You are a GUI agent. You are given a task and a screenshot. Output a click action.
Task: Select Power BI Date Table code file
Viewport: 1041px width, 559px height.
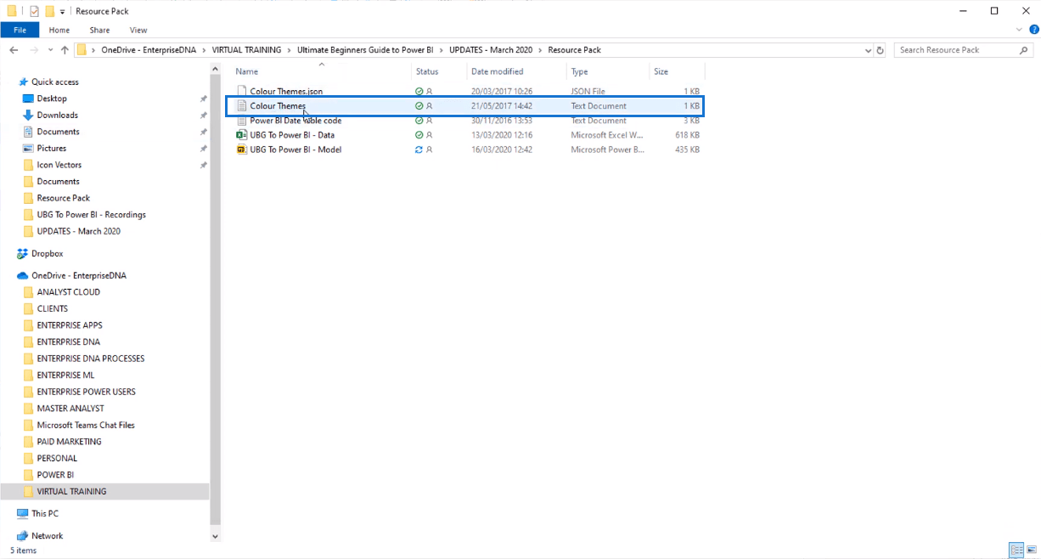[x=295, y=121]
